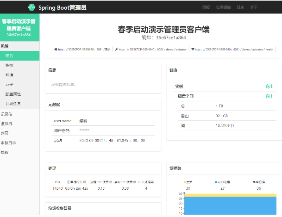Click the blue area of the threads chart

(x=230, y=206)
